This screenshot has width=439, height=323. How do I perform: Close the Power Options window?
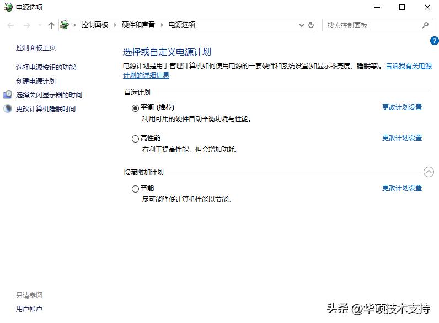pos(427,7)
